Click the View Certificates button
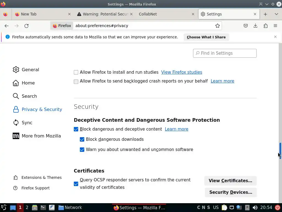Image resolution: width=282 pixels, height=212 pixels. click(x=230, y=181)
